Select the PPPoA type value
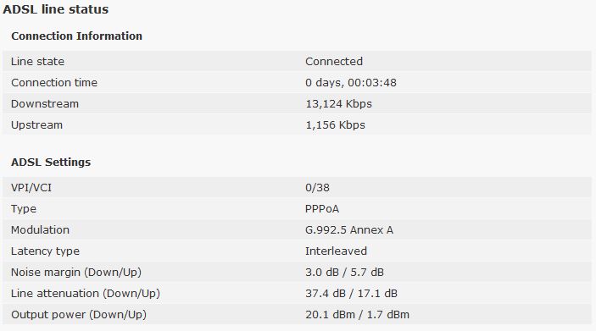 [322, 209]
